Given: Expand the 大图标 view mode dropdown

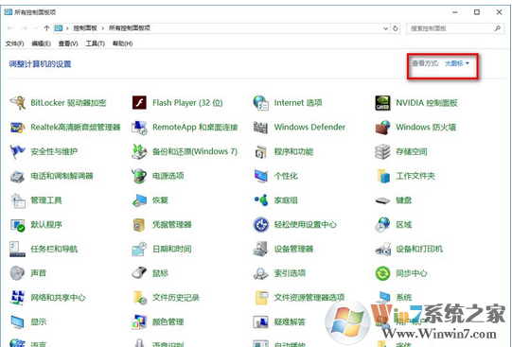Looking at the screenshot, I should click(457, 63).
